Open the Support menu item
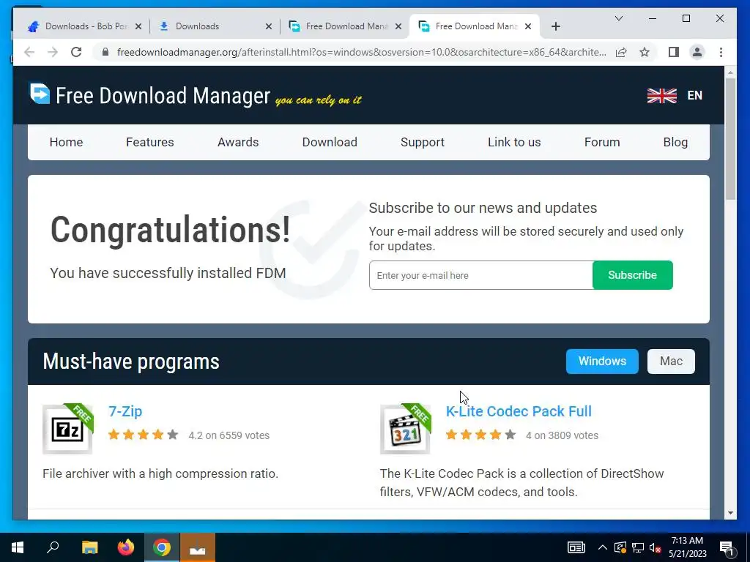 pos(423,142)
